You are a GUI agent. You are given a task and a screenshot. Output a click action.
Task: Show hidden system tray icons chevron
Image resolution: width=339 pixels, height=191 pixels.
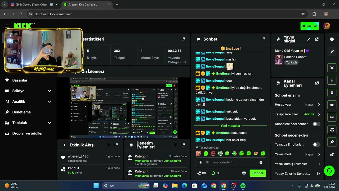292,186
